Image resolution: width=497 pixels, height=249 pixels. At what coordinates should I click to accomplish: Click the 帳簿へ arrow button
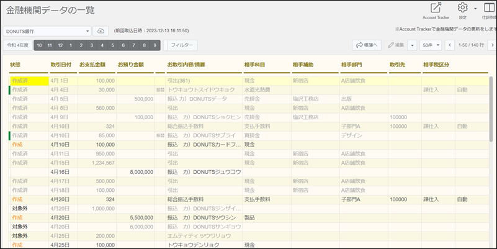coord(367,45)
